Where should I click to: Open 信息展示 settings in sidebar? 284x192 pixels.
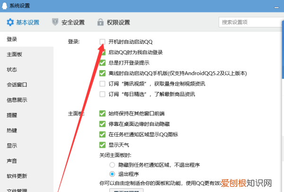click(27, 100)
